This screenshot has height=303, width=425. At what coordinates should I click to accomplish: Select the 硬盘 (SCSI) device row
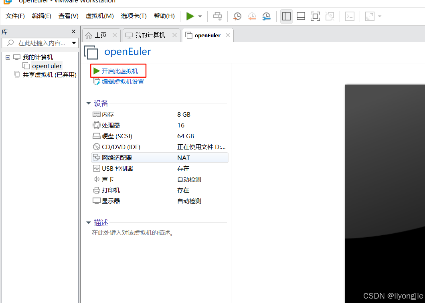[160, 136]
